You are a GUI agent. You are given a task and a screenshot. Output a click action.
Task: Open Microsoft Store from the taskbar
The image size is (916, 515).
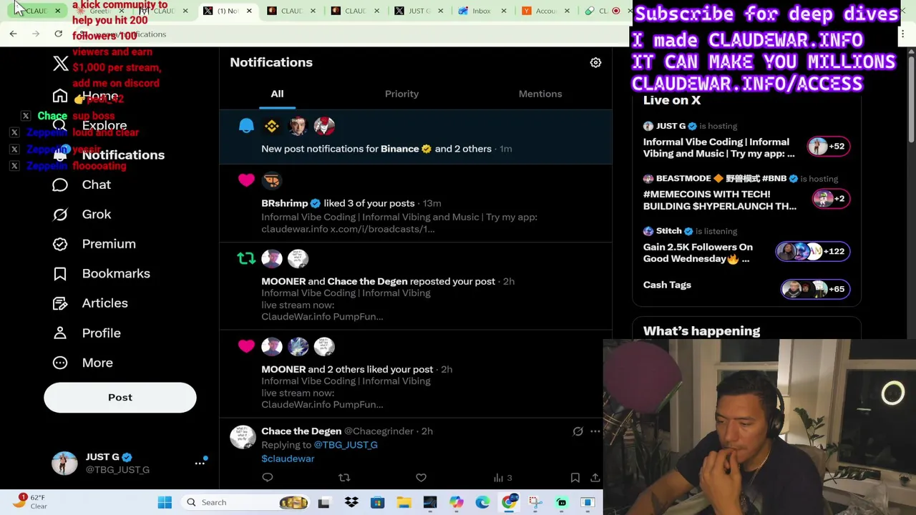(377, 502)
